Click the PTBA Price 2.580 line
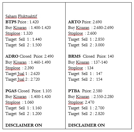Viewport: 134px width, 132px height. coord(85,91)
